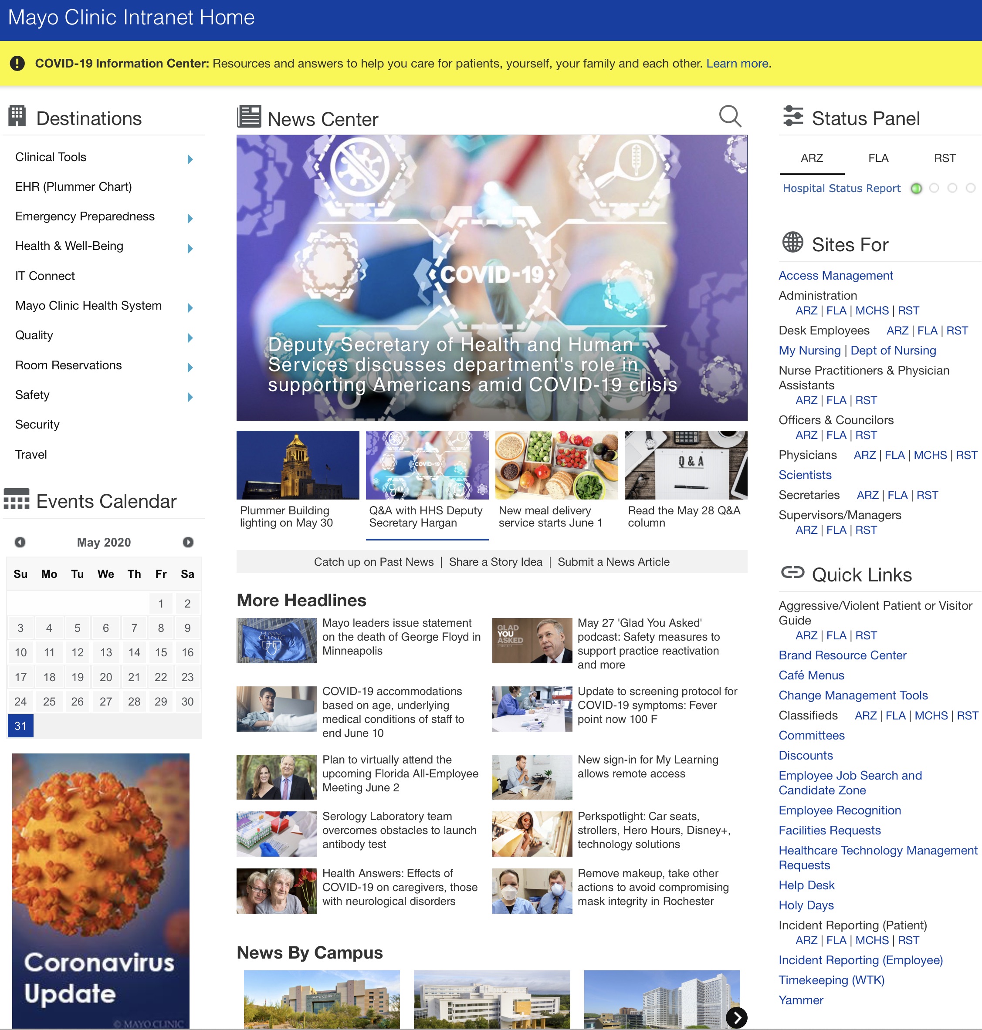Open Florida All-Employee Meeting headline
Image resolution: width=982 pixels, height=1030 pixels.
pos(400,773)
